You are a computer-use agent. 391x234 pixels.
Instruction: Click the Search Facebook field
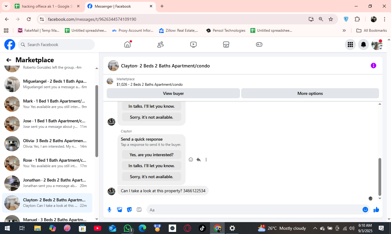tap(56, 45)
